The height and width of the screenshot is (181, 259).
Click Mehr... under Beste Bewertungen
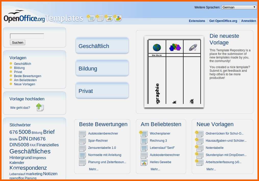(93, 169)
